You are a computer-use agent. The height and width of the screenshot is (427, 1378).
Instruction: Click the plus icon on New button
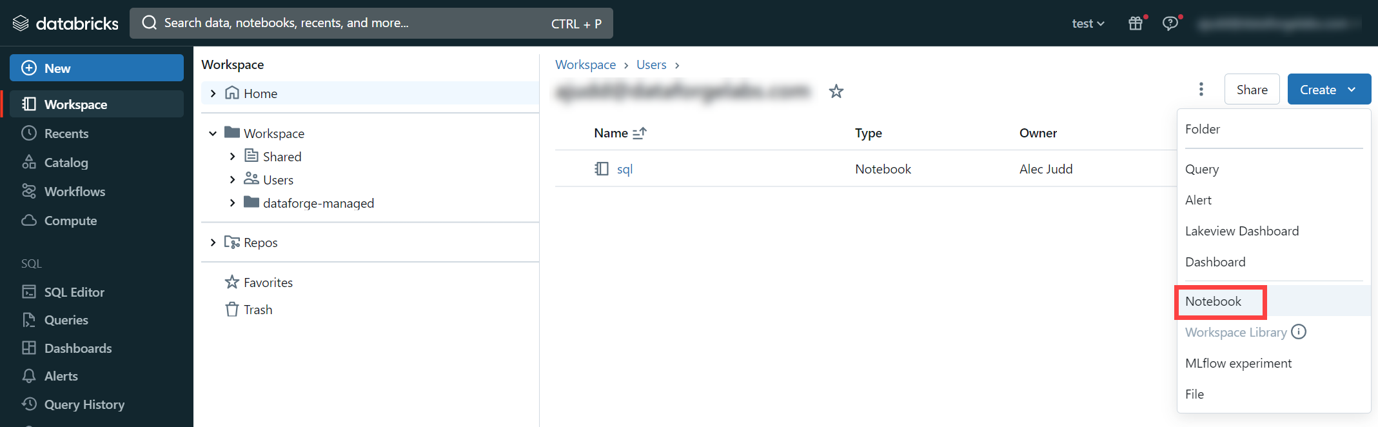point(29,68)
